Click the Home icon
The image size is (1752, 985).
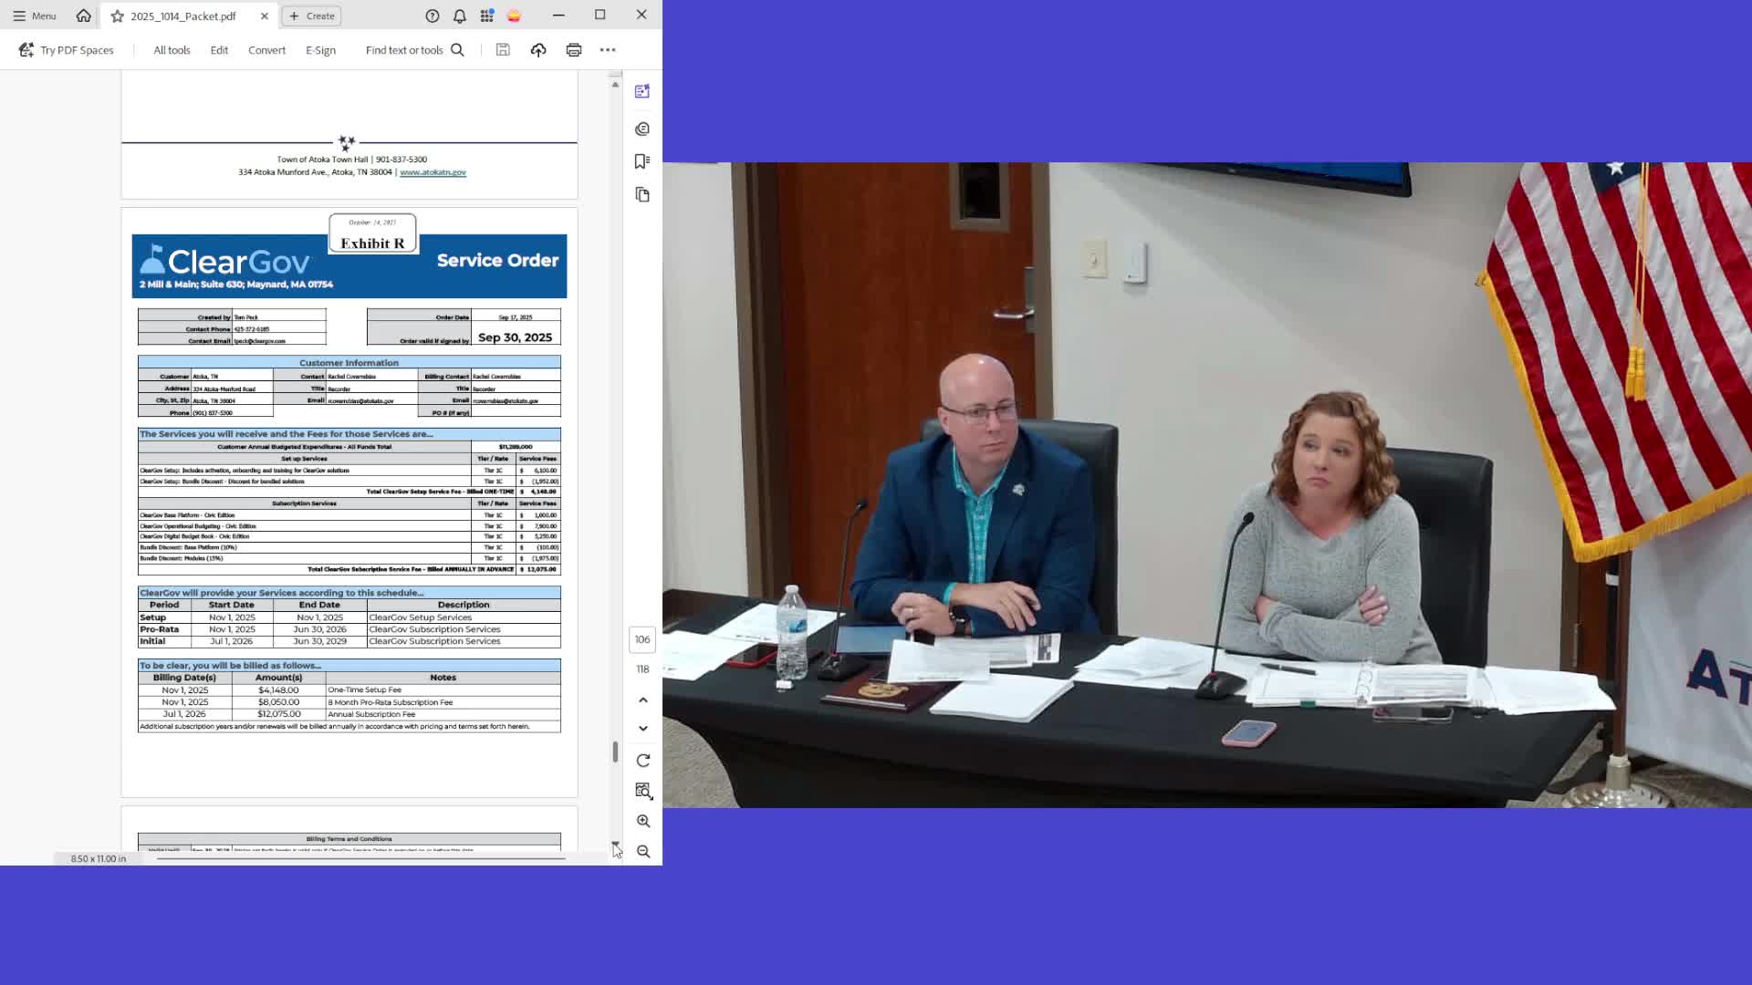[x=84, y=16]
